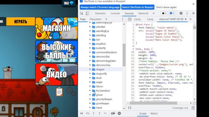Screen dimensions: 209x117
Task: Dismiss the DevTools language info bar
Action: point(193,4)
